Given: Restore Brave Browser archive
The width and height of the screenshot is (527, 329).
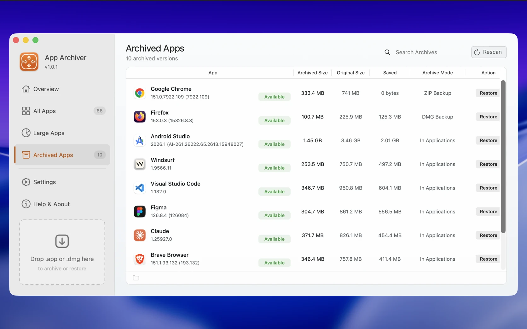Looking at the screenshot, I should (x=488, y=259).
